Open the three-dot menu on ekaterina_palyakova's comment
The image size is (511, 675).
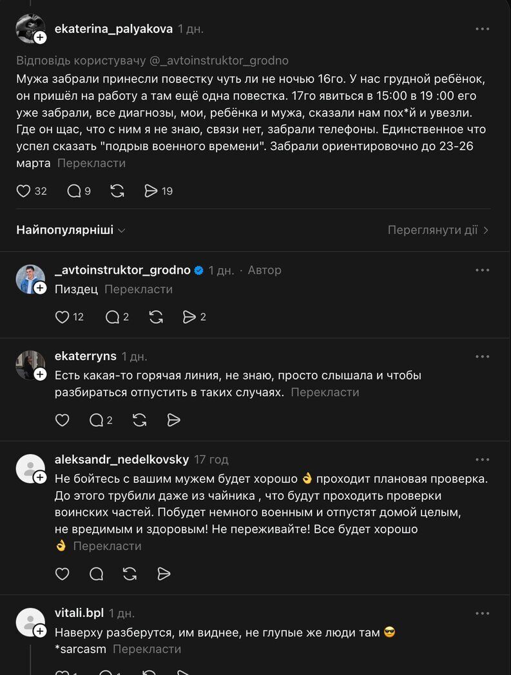(481, 28)
